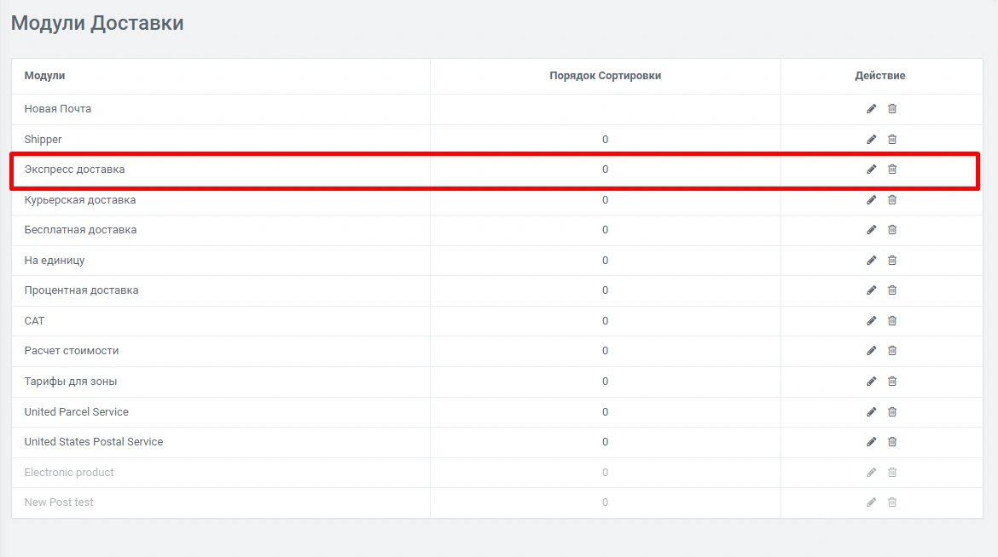Viewport: 998px width, 557px height.
Task: Edit the Экспресс доставка module
Action: click(871, 169)
